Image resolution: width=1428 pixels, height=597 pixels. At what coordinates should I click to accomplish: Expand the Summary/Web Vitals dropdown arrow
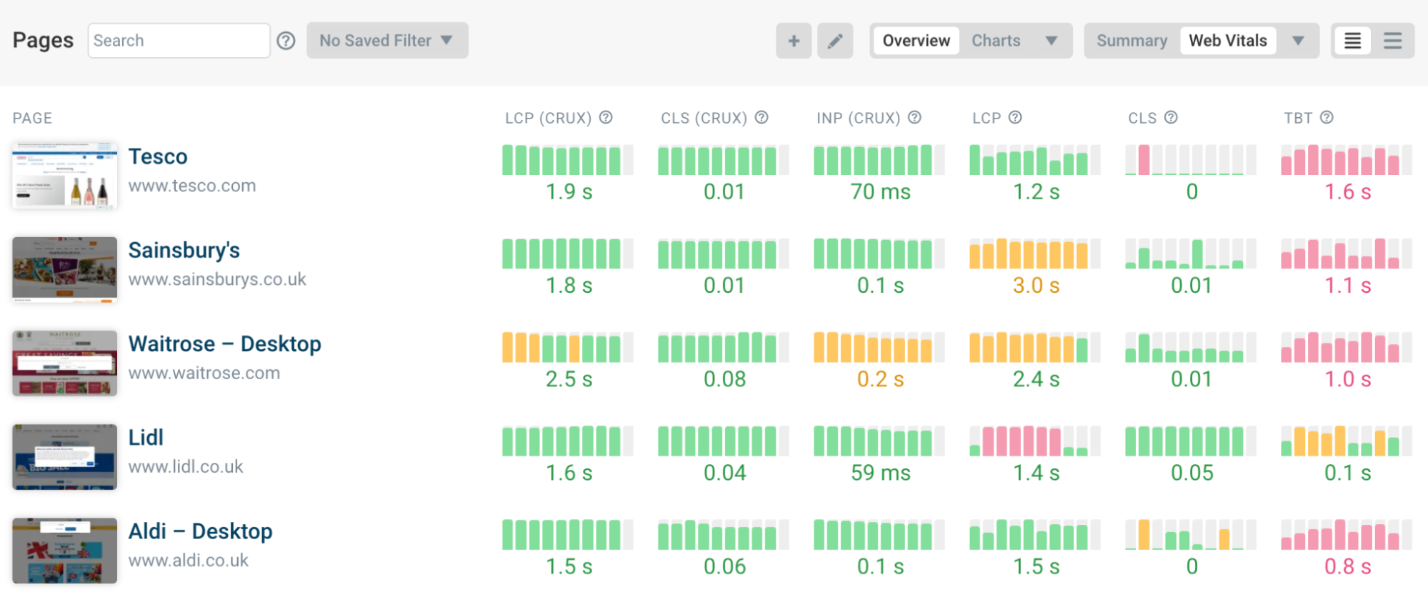click(1298, 41)
